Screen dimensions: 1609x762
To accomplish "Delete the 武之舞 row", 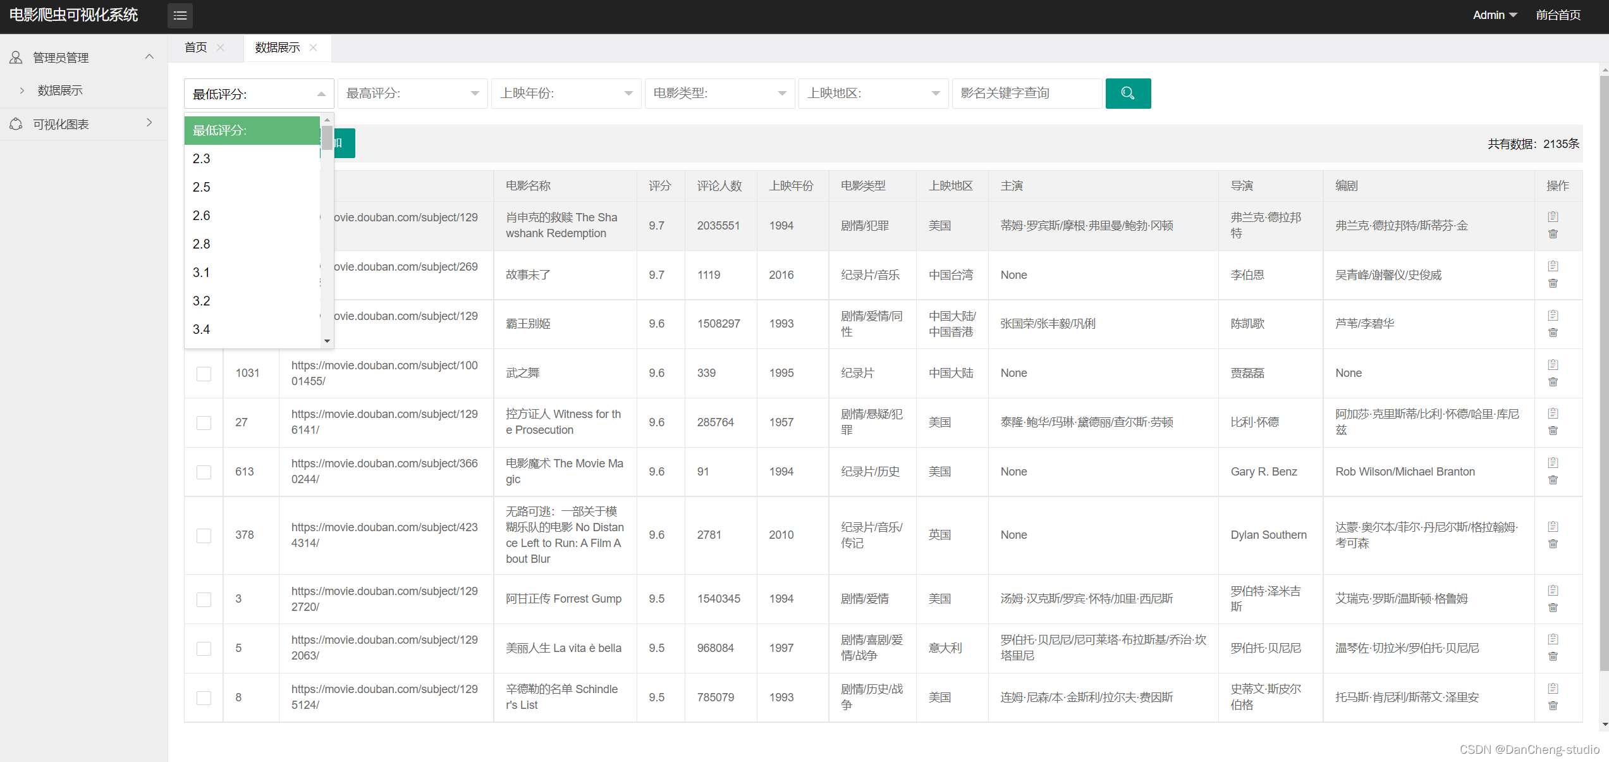I will (1553, 382).
